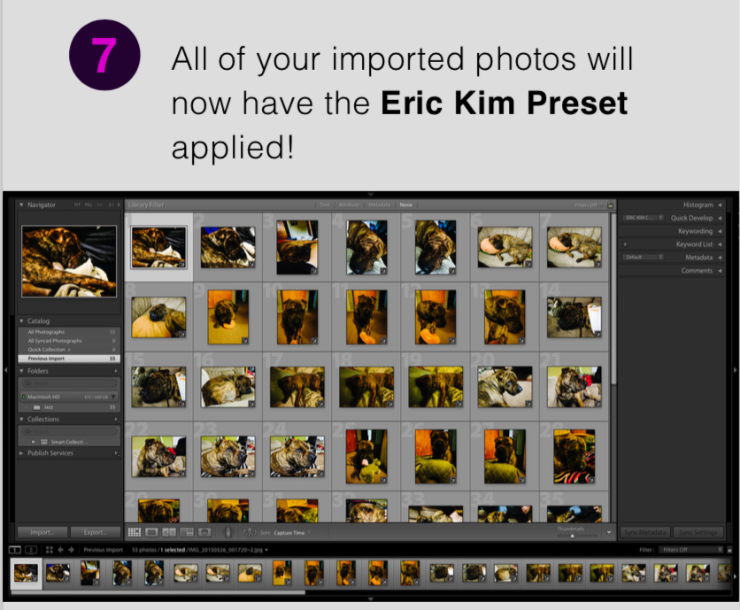Open People view icon
Image resolution: width=740 pixels, height=610 pixels.
(x=204, y=532)
